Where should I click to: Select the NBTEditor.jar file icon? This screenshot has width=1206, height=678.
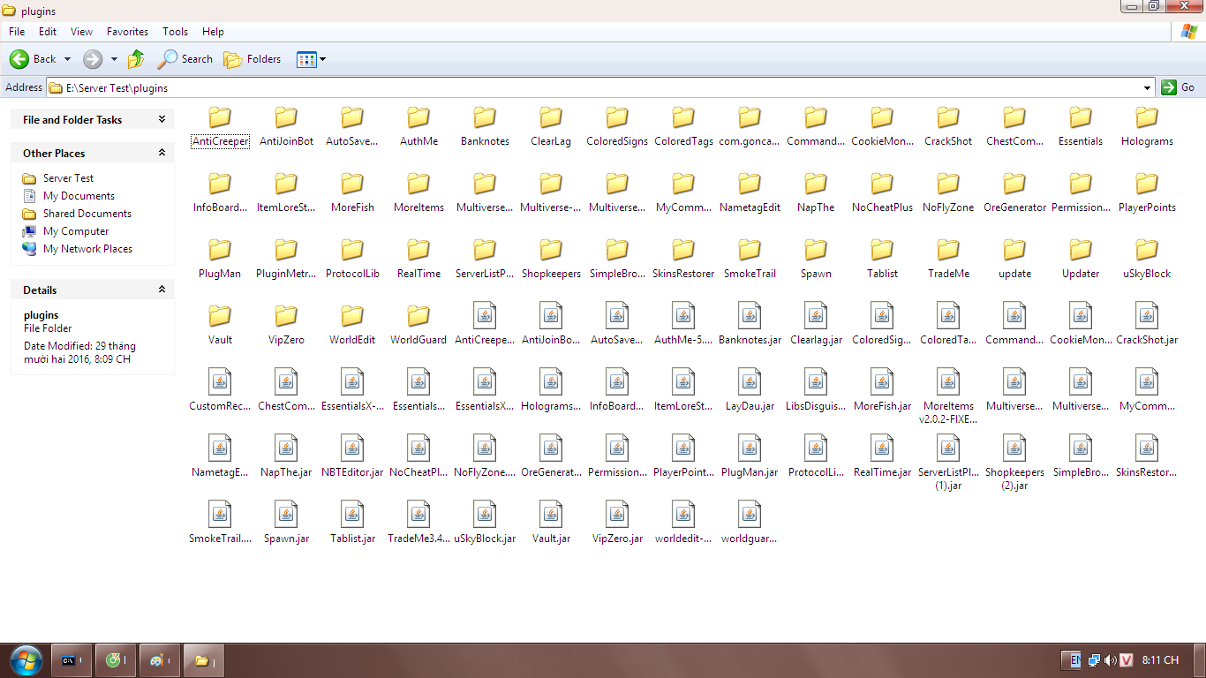[352, 448]
